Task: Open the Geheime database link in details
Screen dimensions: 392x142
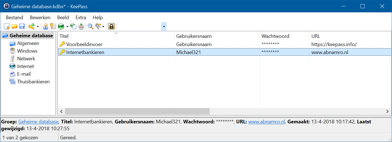Action: [x=39, y=122]
